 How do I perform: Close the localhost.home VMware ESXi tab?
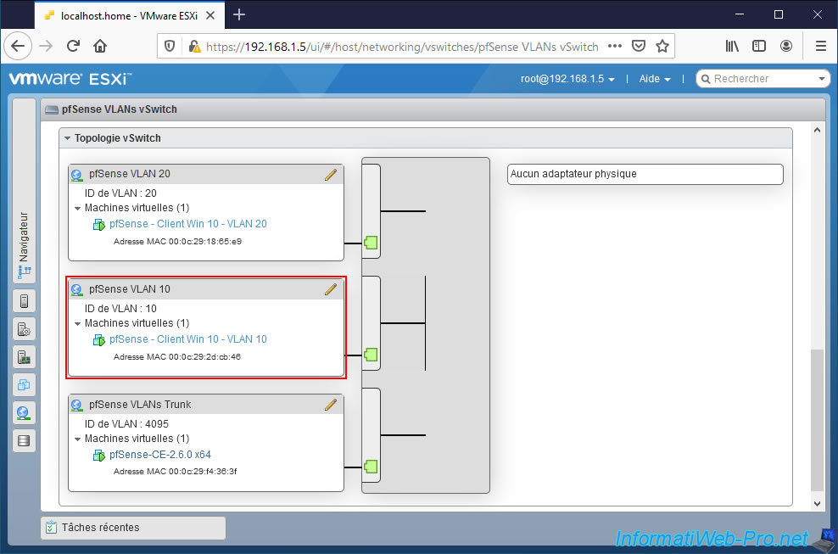pos(210,15)
